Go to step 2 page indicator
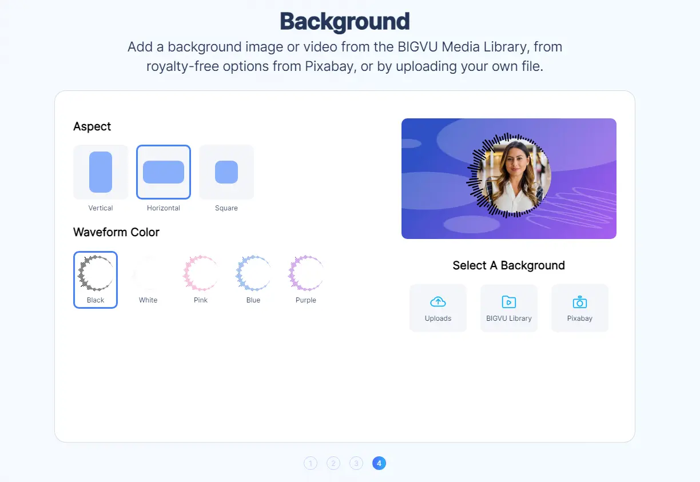Image resolution: width=700 pixels, height=482 pixels. [x=333, y=463]
